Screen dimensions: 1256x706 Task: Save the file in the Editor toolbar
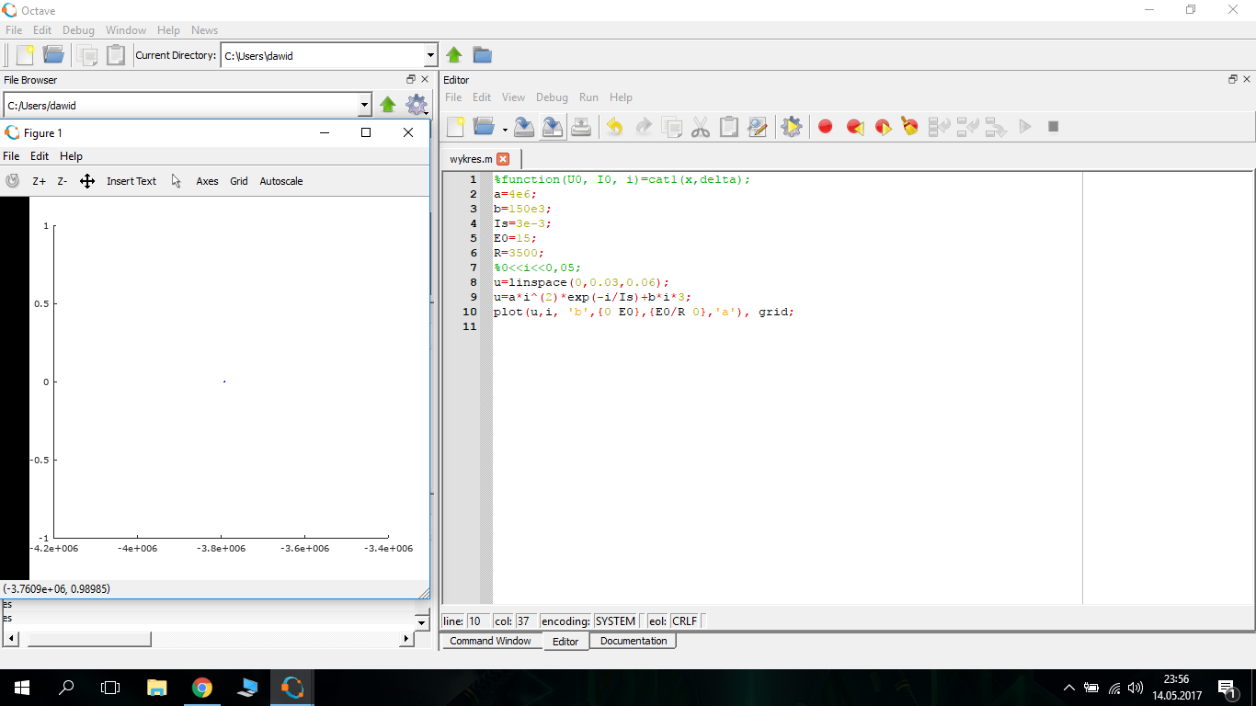point(523,127)
